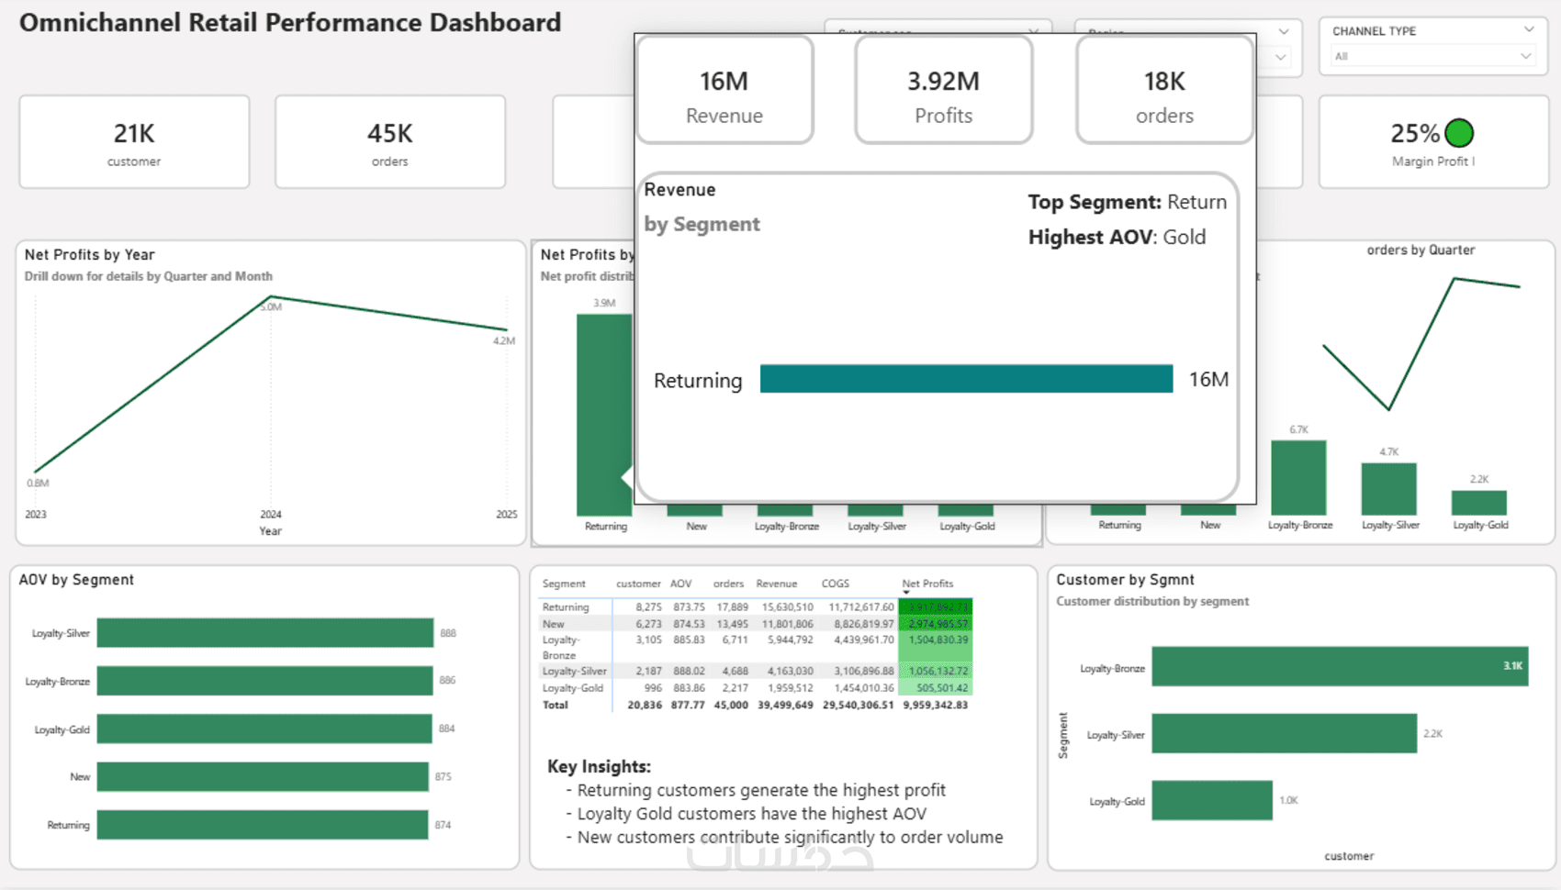
Task: Select the 45K orders KPI card
Action: click(390, 142)
